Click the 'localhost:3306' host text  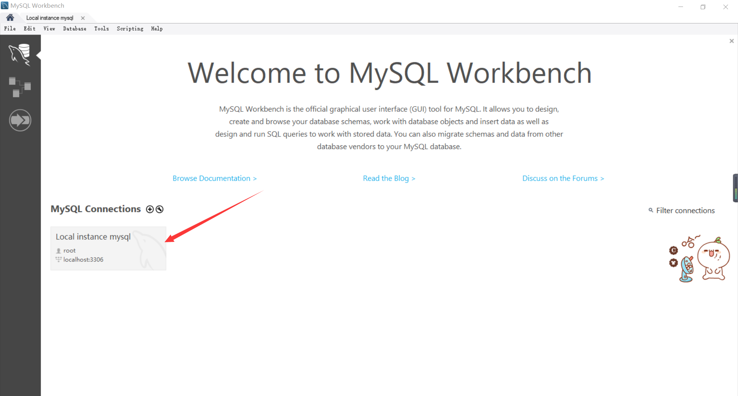83,260
